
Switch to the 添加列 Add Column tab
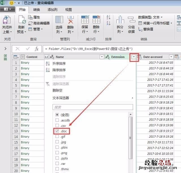(53, 10)
